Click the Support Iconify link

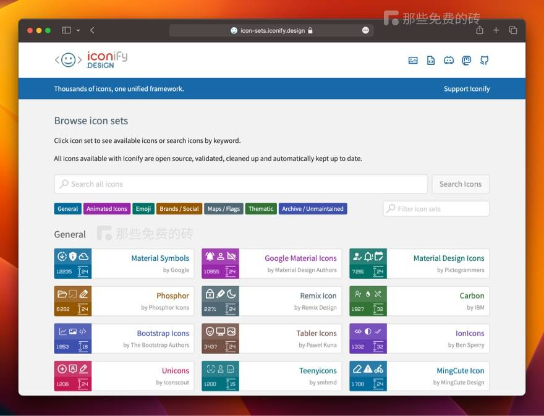[467, 89]
